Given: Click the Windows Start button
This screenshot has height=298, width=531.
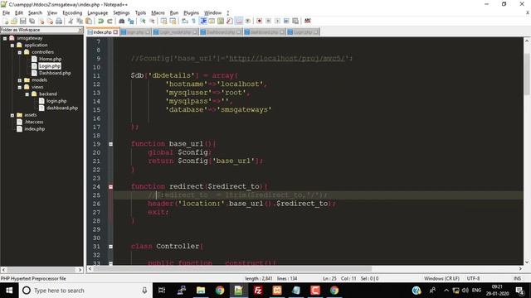Looking at the screenshot, I should tap(9, 291).
